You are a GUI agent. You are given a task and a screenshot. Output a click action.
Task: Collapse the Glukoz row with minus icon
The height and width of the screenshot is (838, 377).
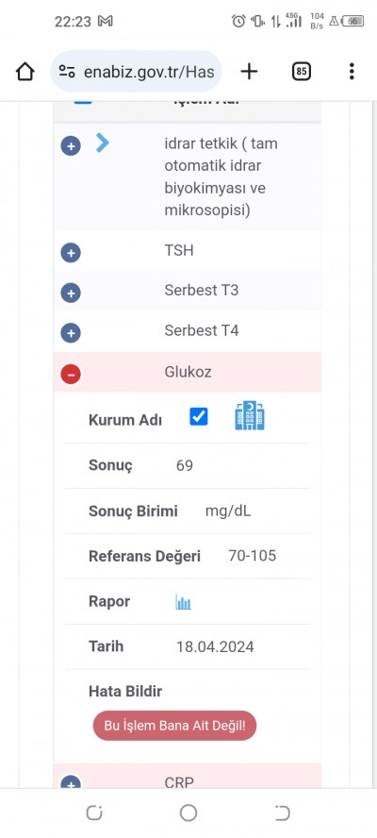click(x=71, y=374)
